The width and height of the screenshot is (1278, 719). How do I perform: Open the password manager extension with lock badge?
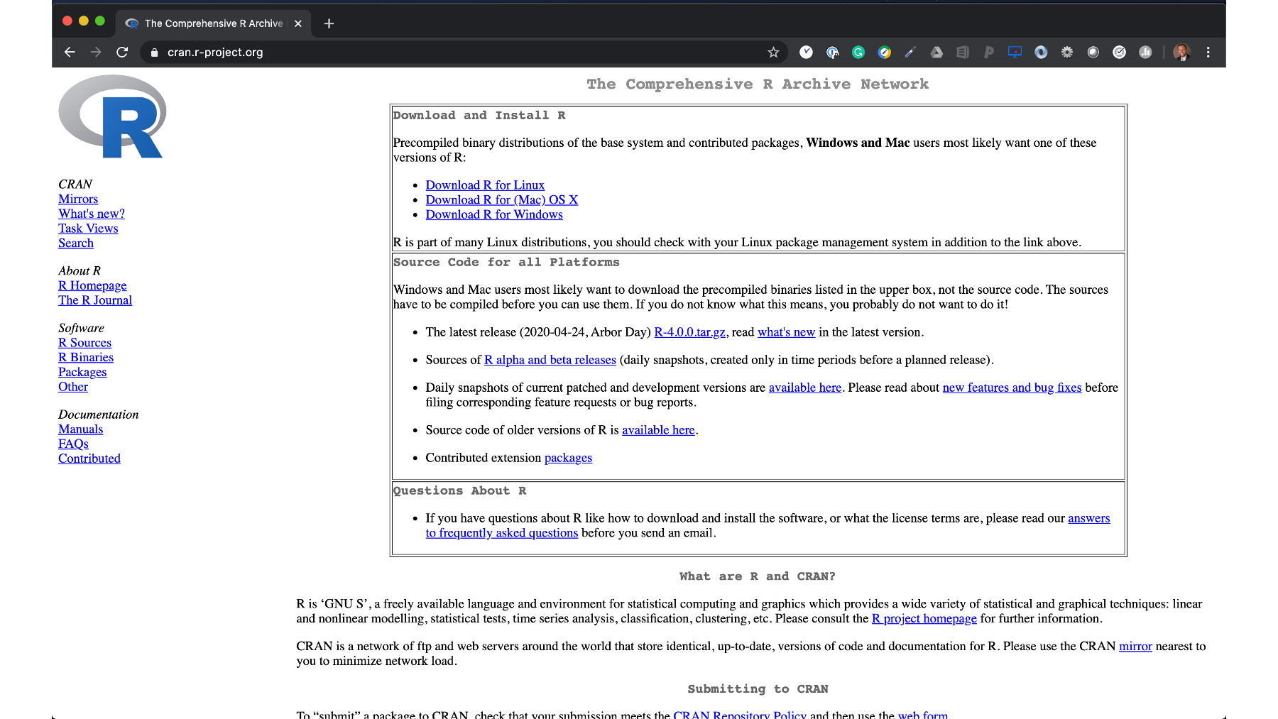[x=832, y=52]
